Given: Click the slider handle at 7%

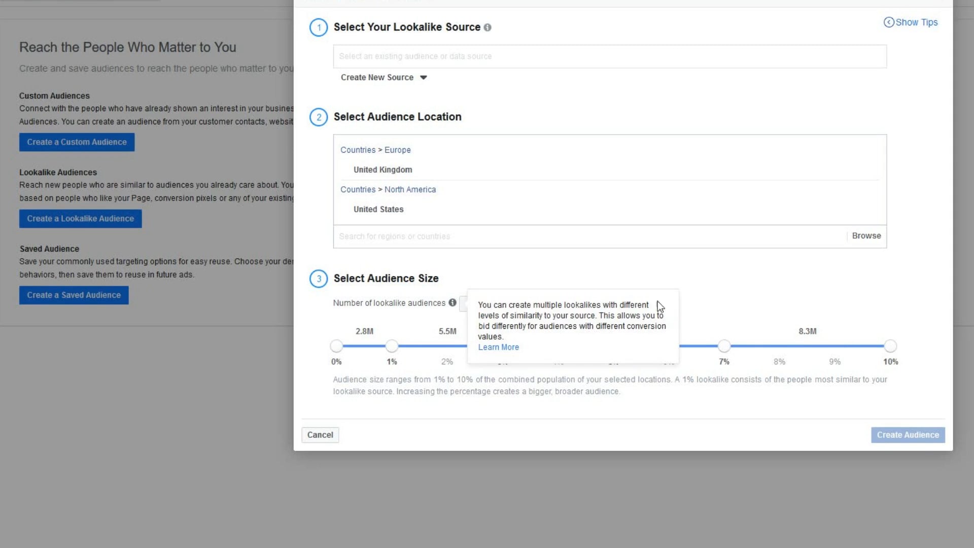Looking at the screenshot, I should click(x=724, y=346).
